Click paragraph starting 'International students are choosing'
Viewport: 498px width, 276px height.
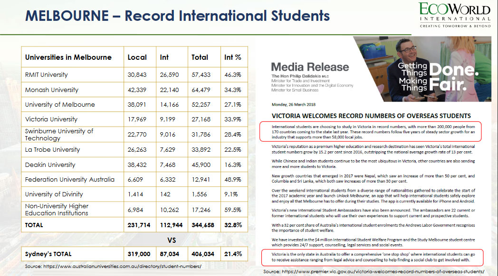373,132
